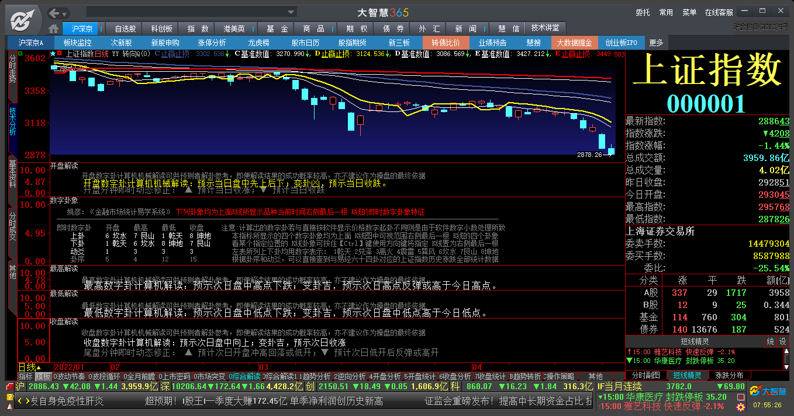Viewport: 794px width, 416px height.
Task: Click the 上证指数 title in quote panel
Action: click(x=707, y=71)
